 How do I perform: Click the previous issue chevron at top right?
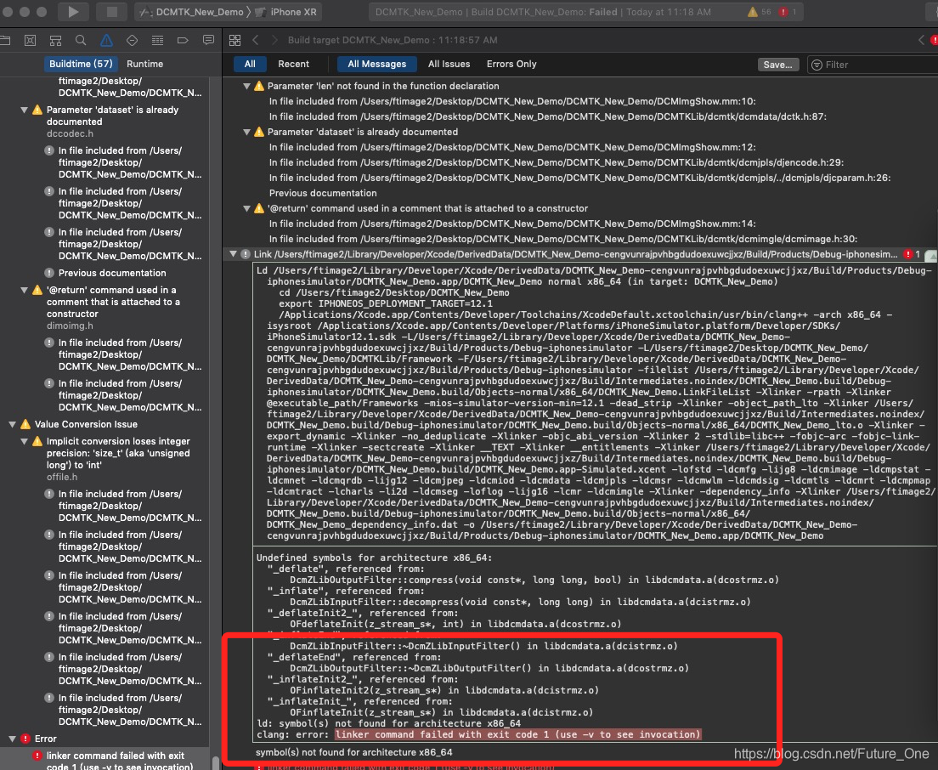point(921,40)
